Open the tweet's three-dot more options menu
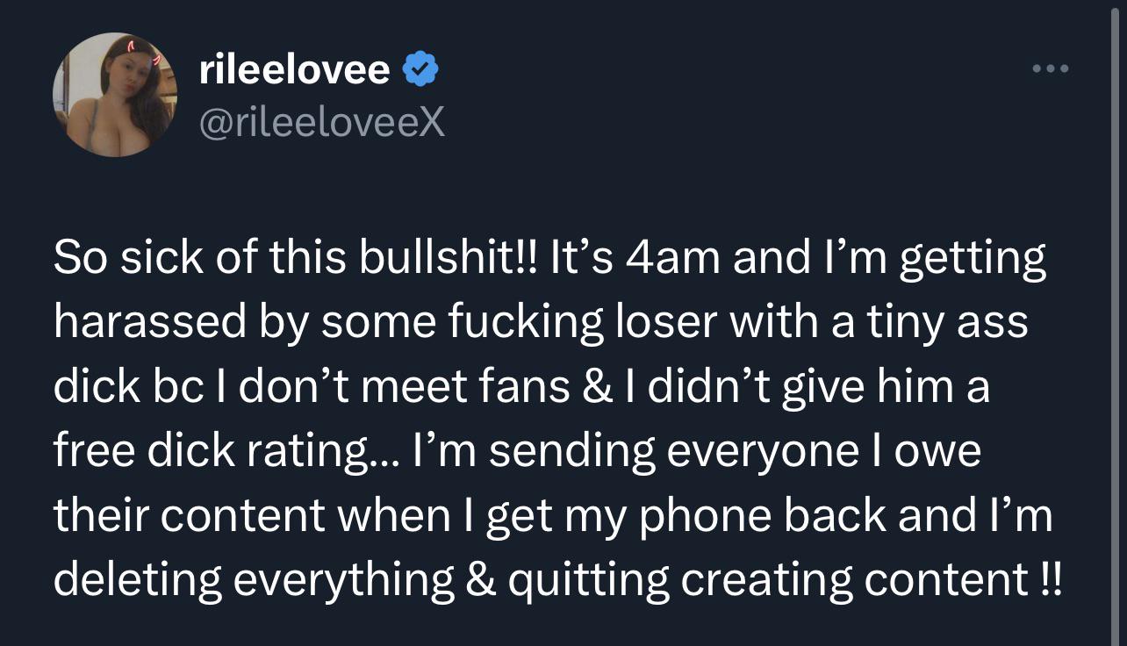 1050,68
